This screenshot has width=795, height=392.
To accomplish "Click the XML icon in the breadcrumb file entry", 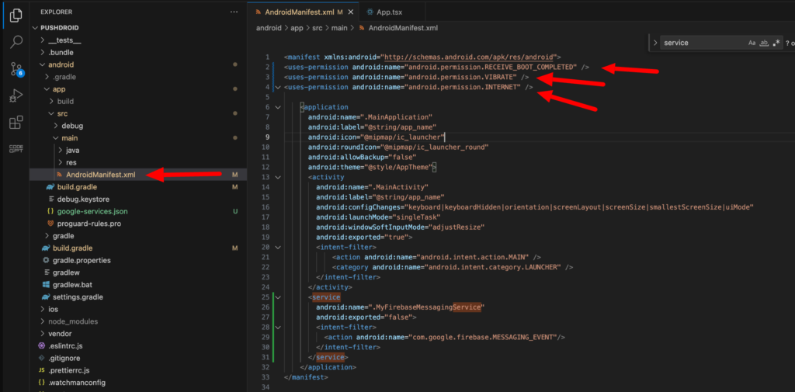I will 362,28.
